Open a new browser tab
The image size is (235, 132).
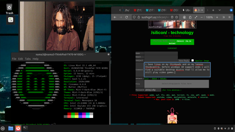coord(213,10)
